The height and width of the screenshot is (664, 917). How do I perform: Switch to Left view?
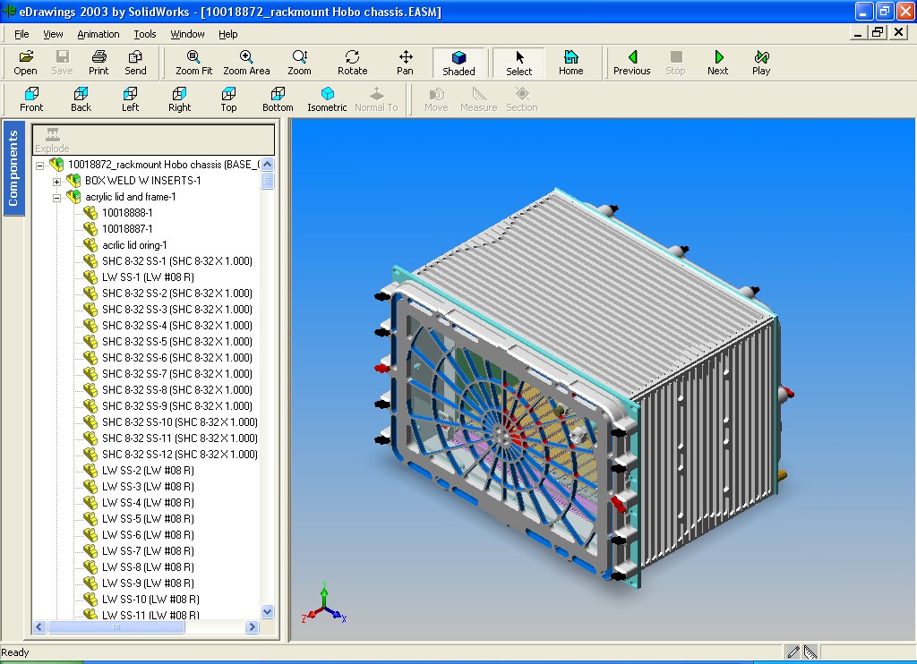point(130,99)
